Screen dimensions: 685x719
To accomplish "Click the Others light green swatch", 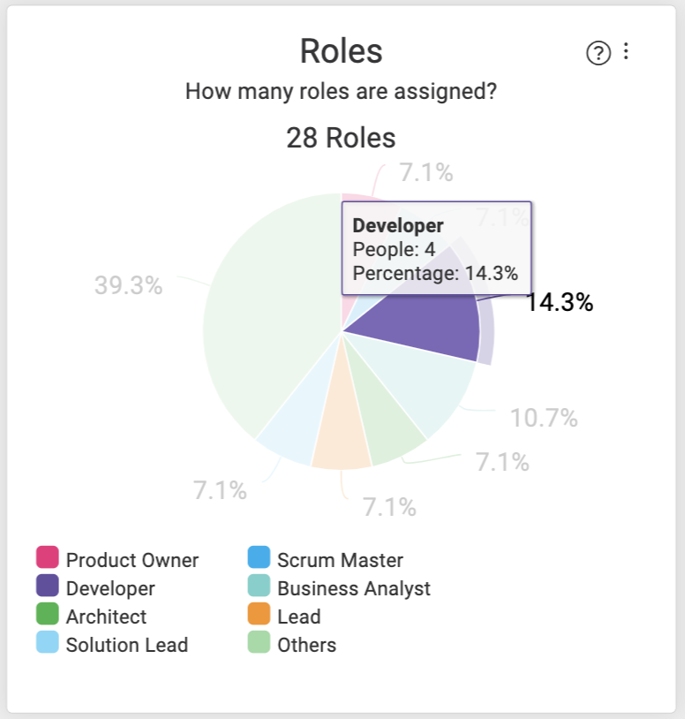I will pos(259,642).
